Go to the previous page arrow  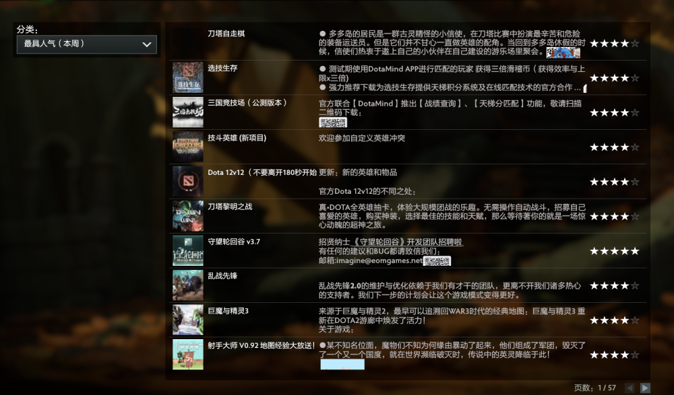(x=630, y=388)
